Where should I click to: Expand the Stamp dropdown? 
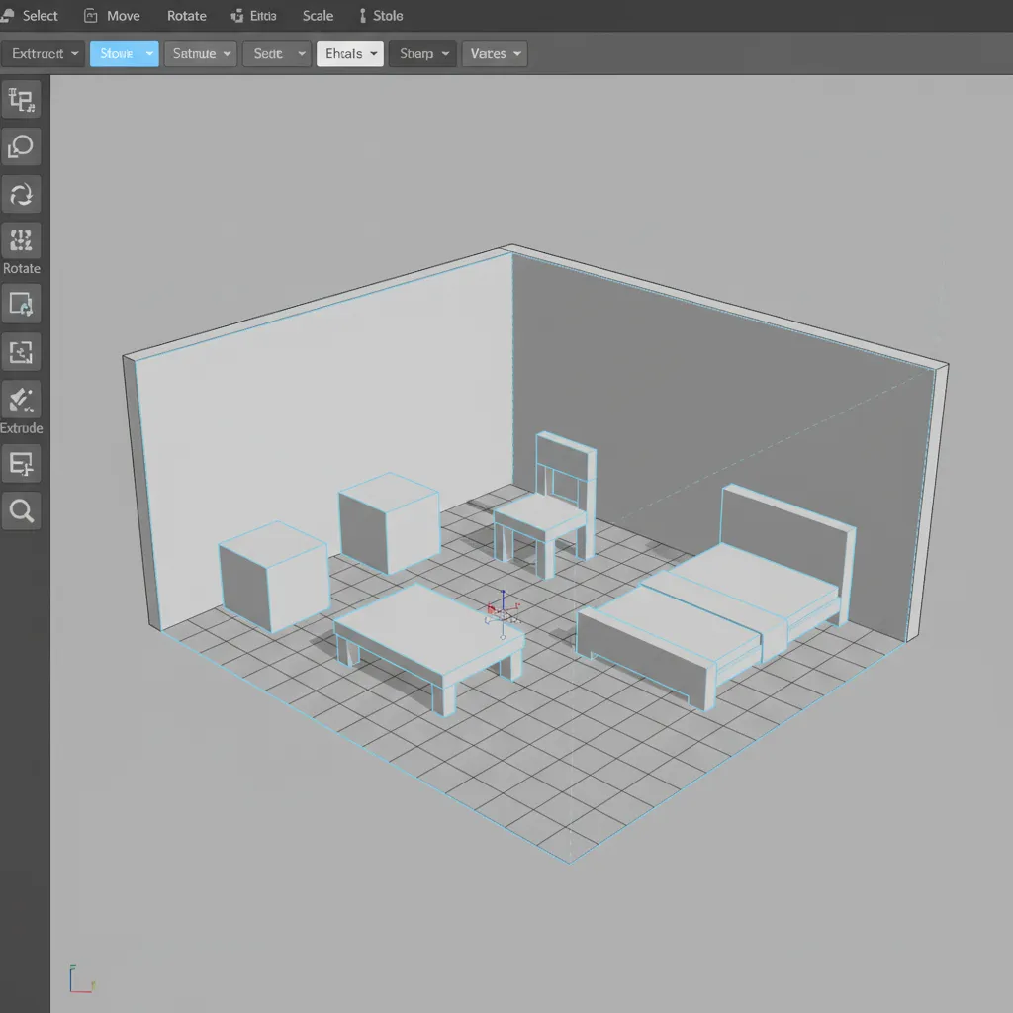click(x=422, y=53)
